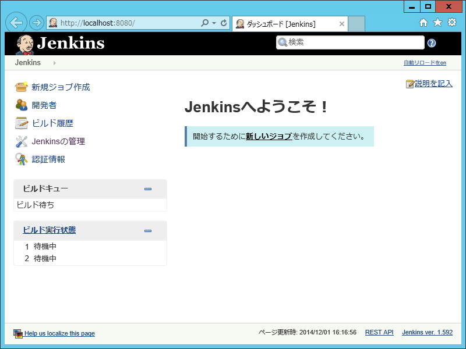Screen dimensions: 466x349
Task: Click the ビルドキュー panel title
Action: [x=45, y=188]
